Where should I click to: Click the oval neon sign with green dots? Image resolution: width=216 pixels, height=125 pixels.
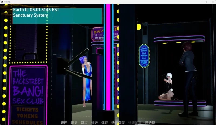point(144,56)
